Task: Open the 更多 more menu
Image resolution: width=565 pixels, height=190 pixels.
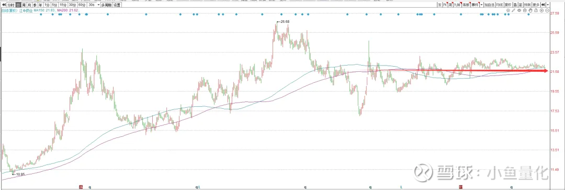Action: tap(536, 5)
